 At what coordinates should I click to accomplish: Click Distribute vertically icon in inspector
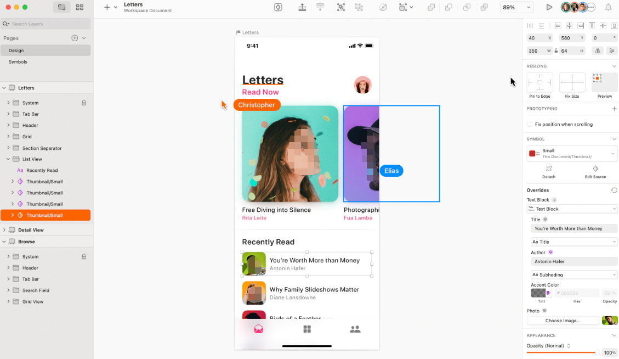tap(542, 26)
